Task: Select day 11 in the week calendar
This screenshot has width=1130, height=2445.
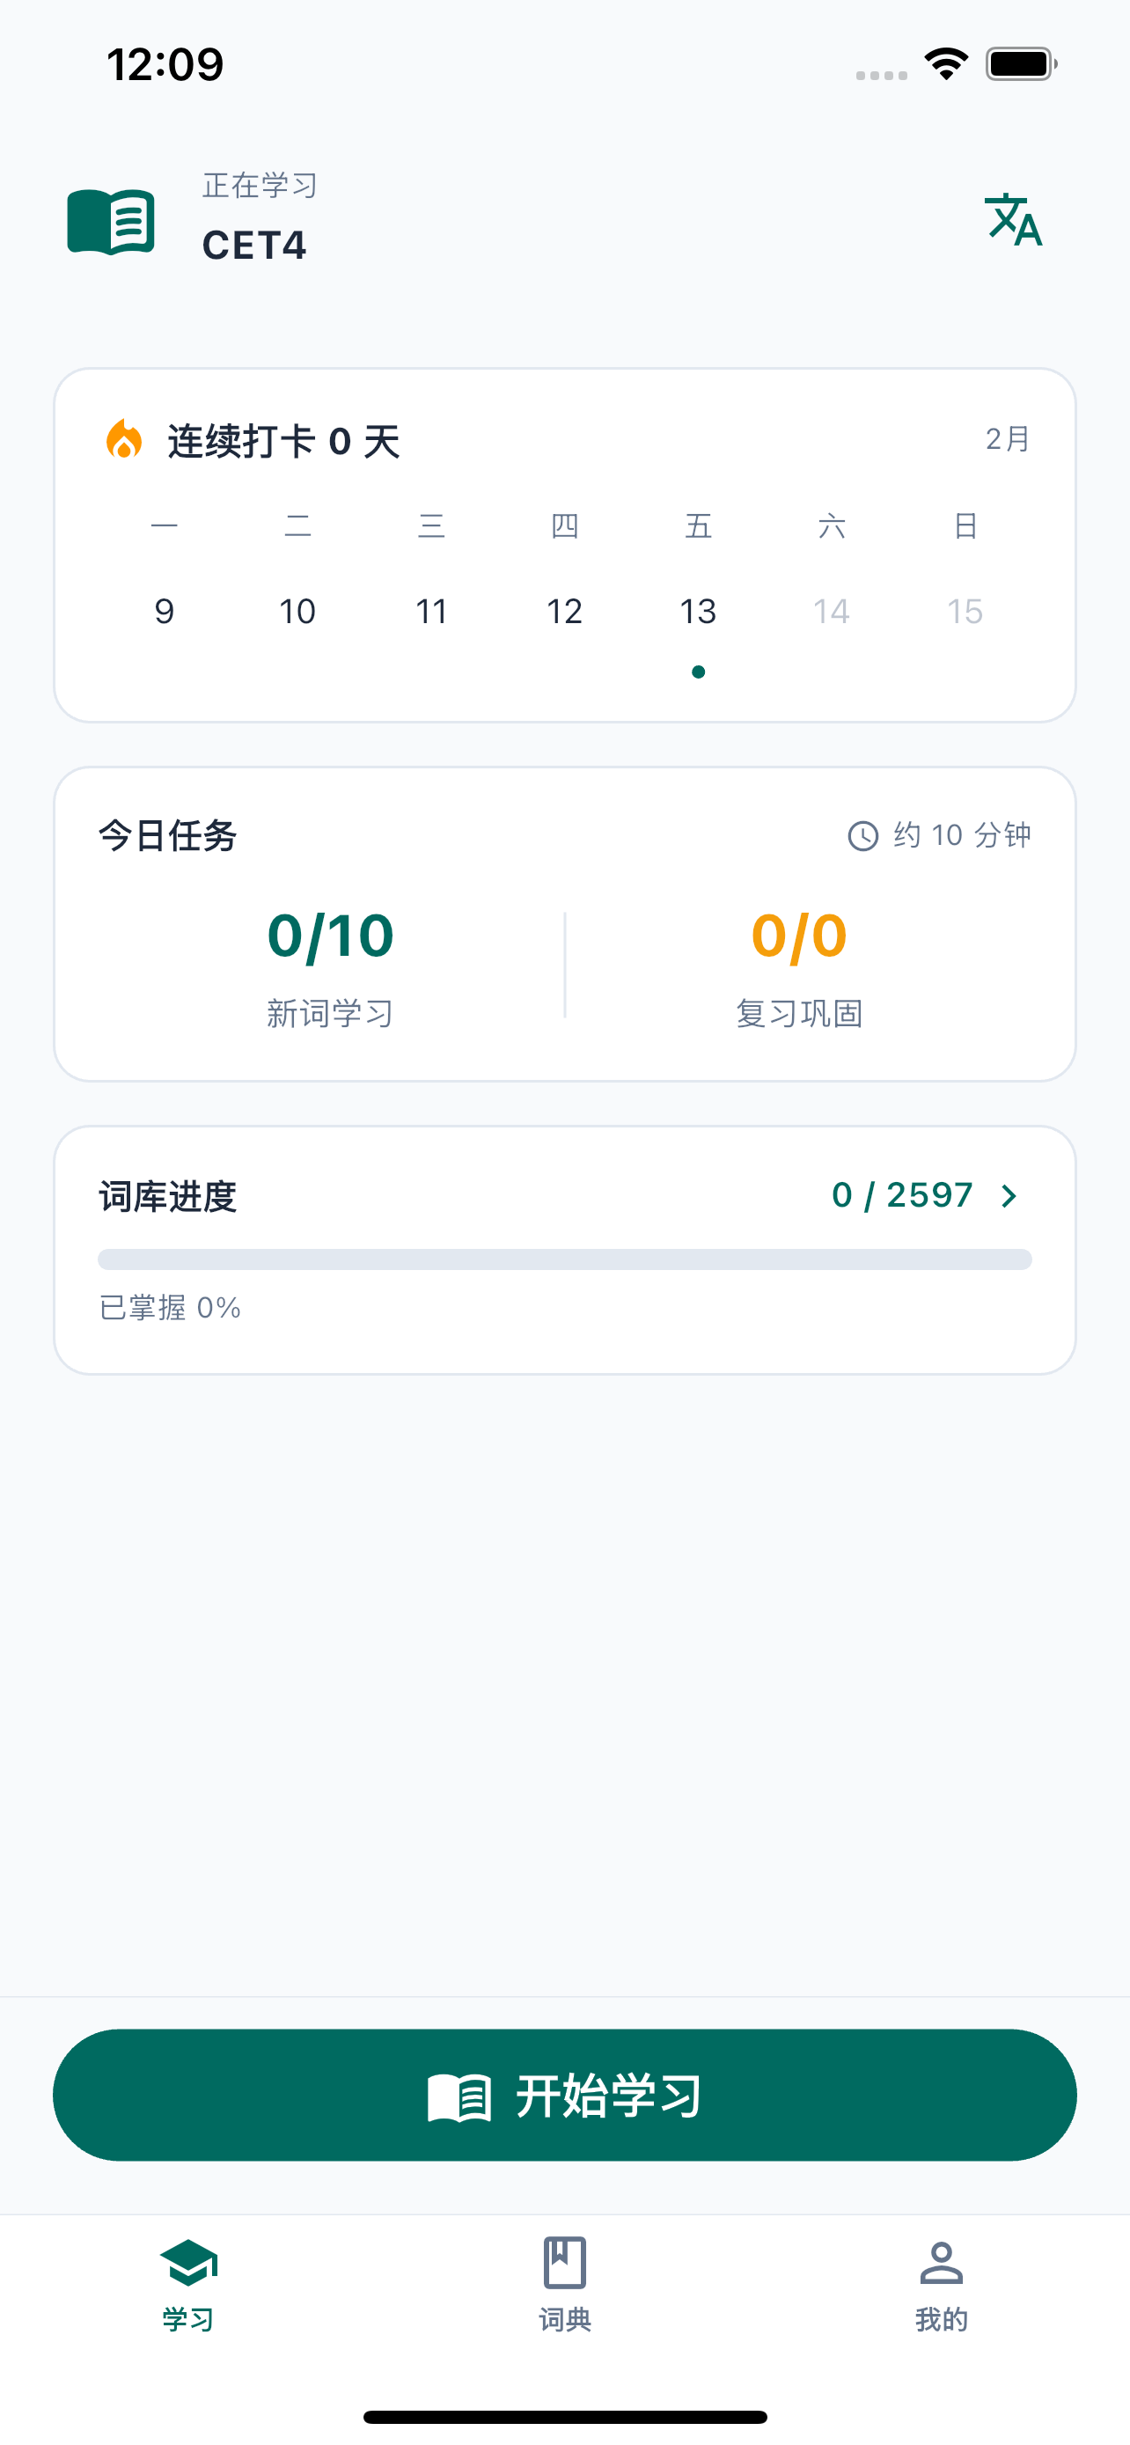Action: point(432,611)
